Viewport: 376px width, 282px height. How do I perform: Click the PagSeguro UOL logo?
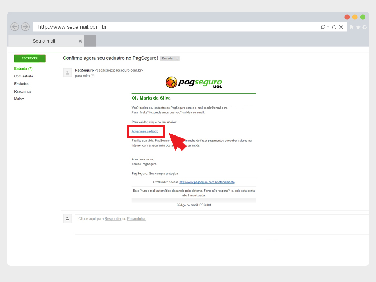click(194, 83)
